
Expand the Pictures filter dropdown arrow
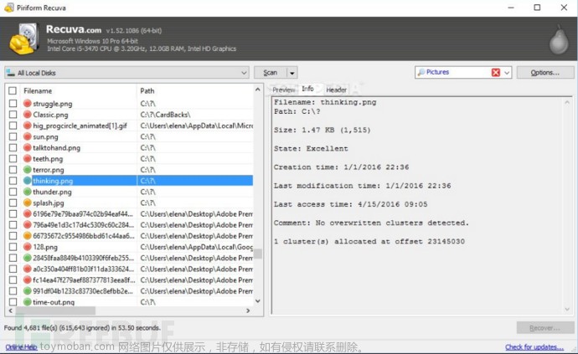click(507, 73)
